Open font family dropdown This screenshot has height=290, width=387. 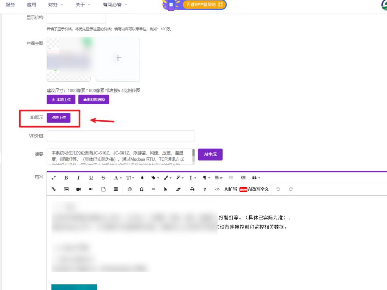pyautogui.click(x=118, y=177)
